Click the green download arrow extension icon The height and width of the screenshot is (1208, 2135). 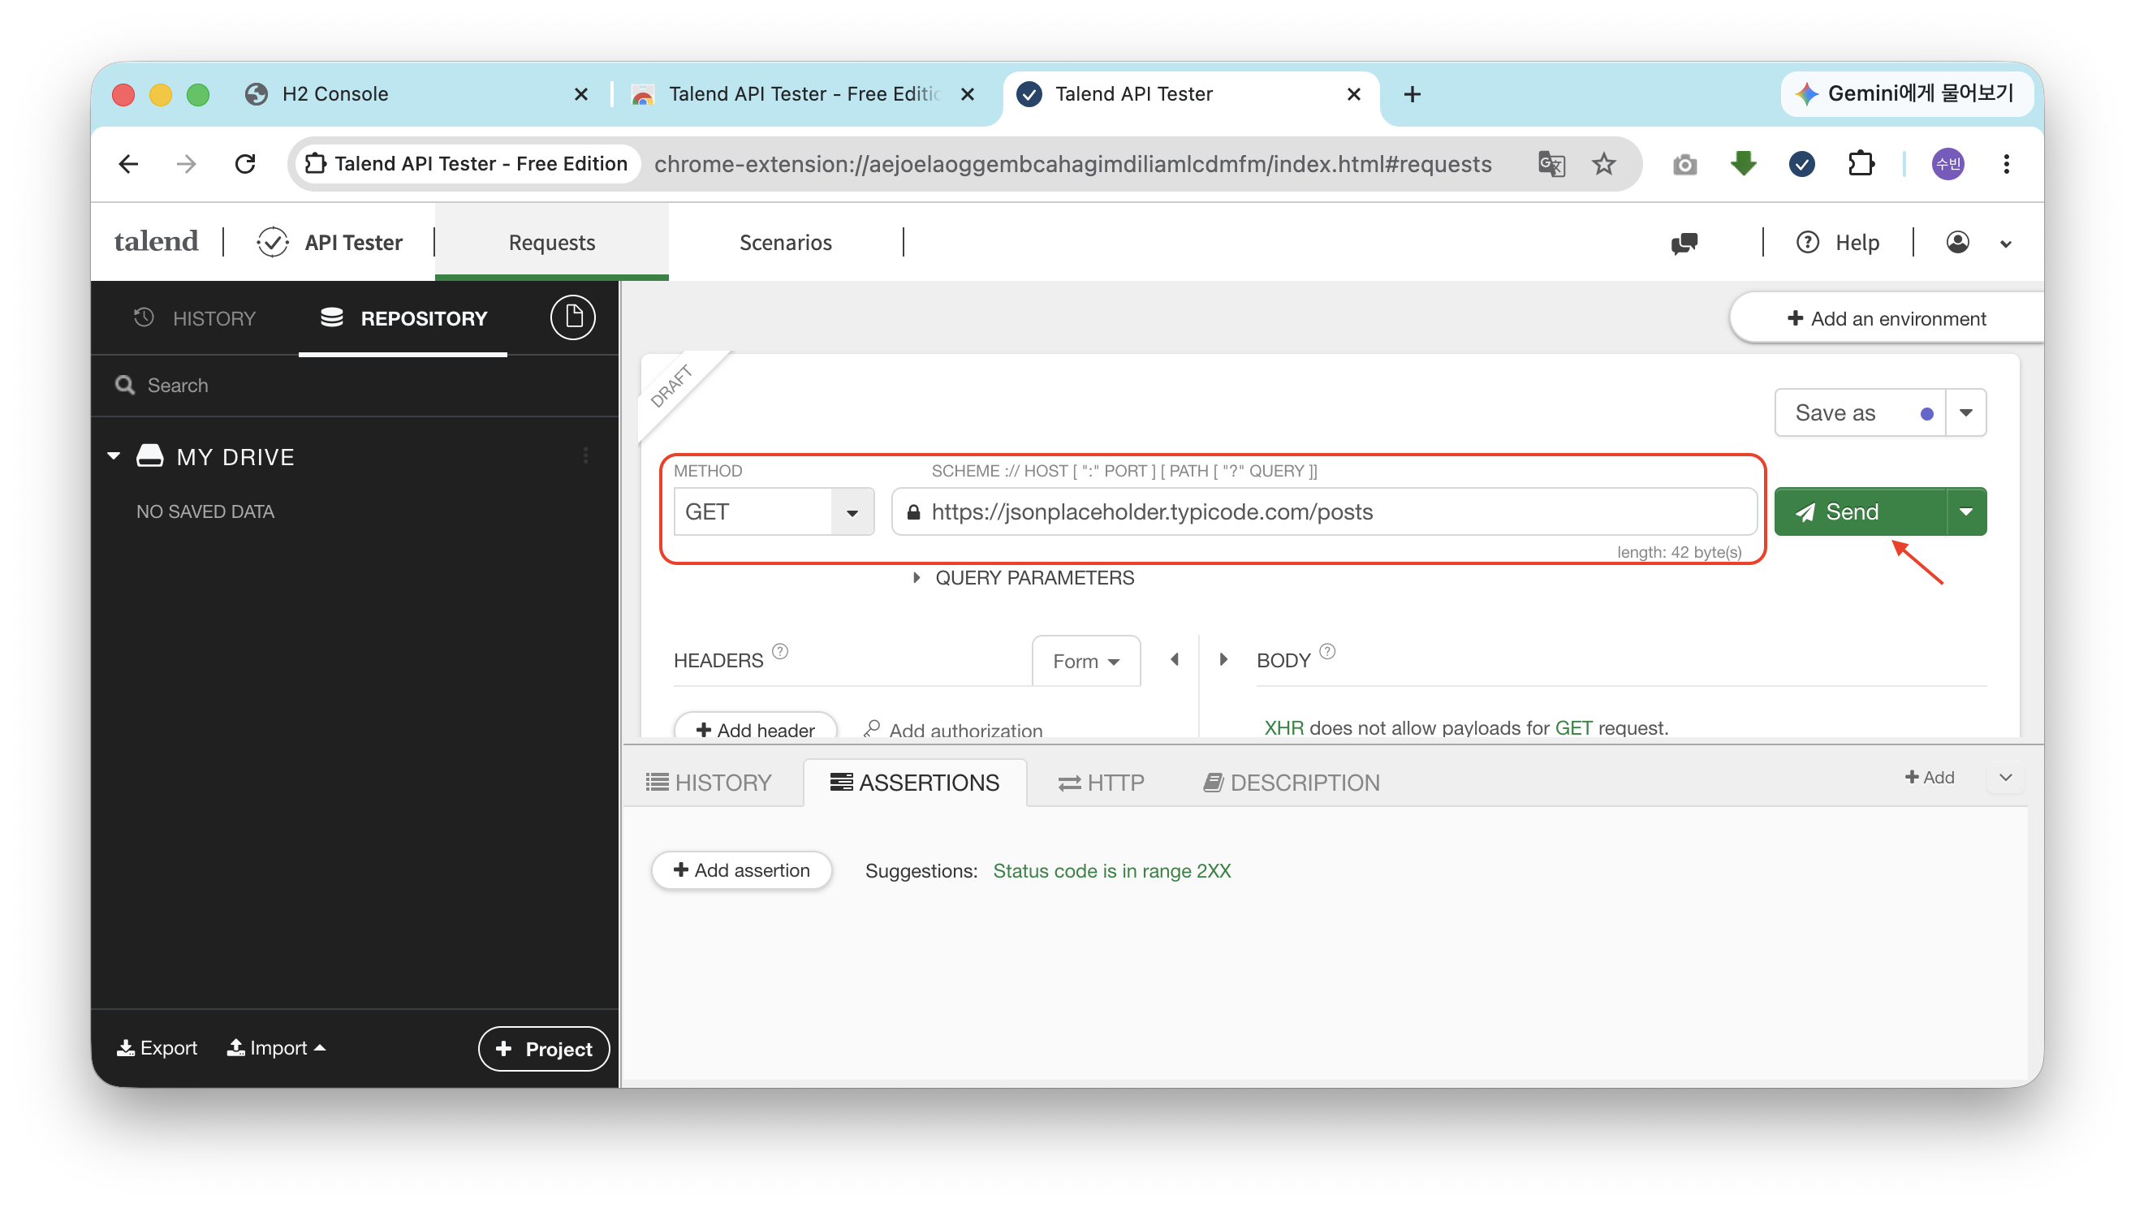1743,163
